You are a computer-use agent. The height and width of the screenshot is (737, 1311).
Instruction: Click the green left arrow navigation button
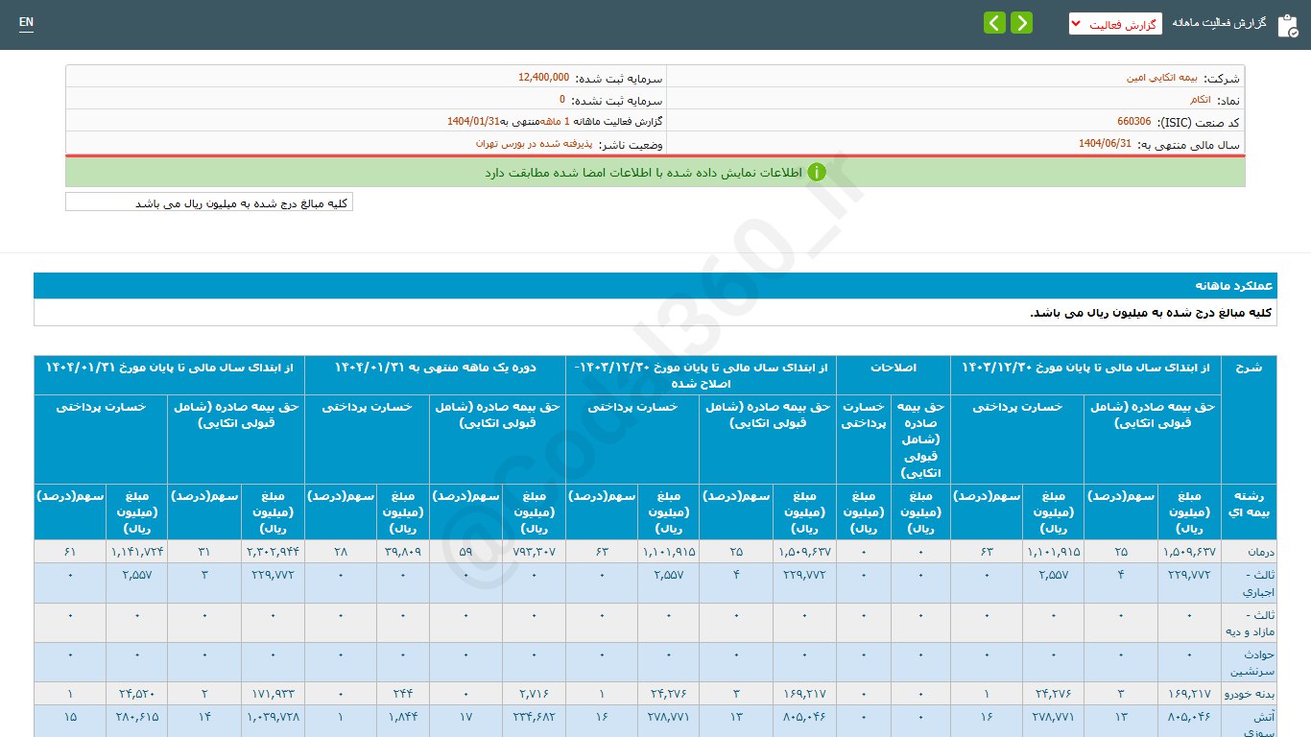[x=994, y=23]
